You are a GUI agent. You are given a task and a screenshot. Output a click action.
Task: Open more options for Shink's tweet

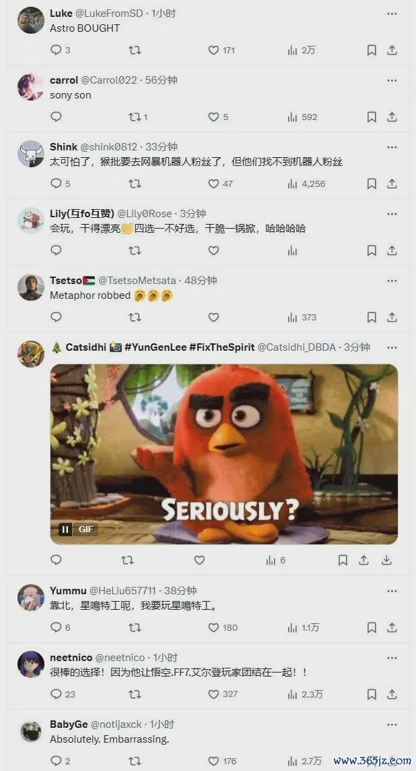coord(392,146)
